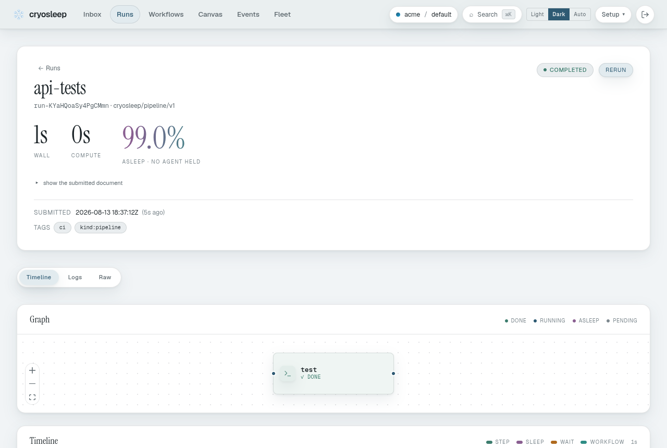Zoom out the graph with the minus icon
This screenshot has height=448, width=667.
tap(32, 384)
